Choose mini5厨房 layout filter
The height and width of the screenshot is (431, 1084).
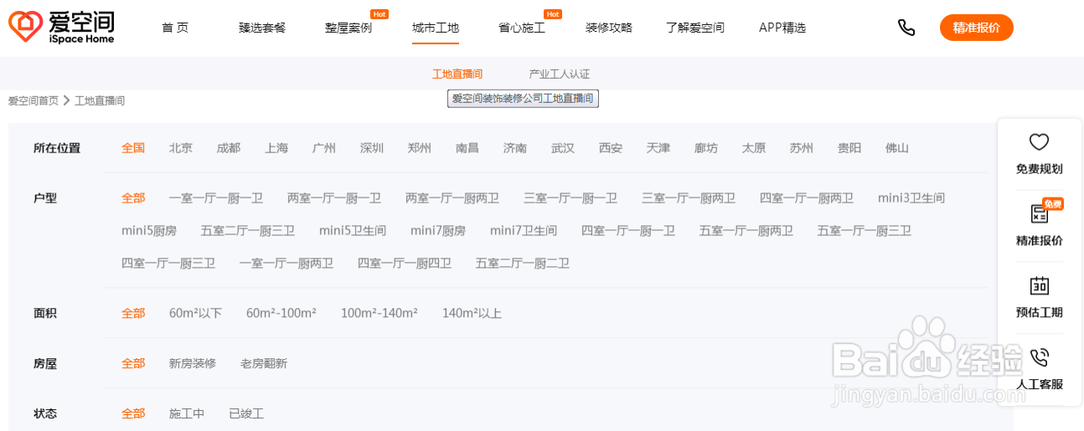pyautogui.click(x=149, y=231)
